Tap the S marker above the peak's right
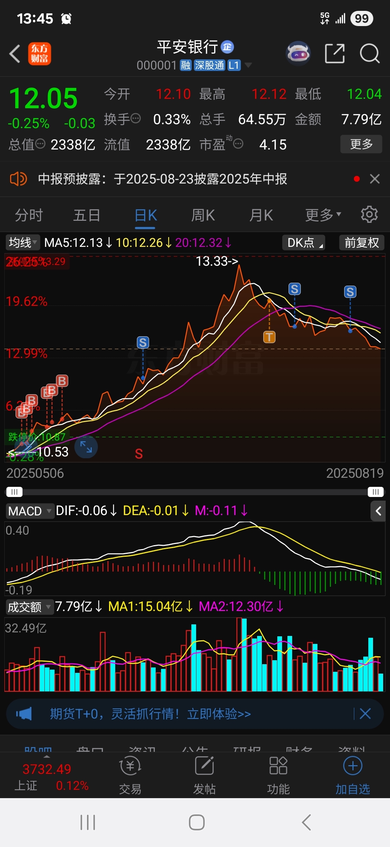The height and width of the screenshot is (847, 390). (295, 289)
